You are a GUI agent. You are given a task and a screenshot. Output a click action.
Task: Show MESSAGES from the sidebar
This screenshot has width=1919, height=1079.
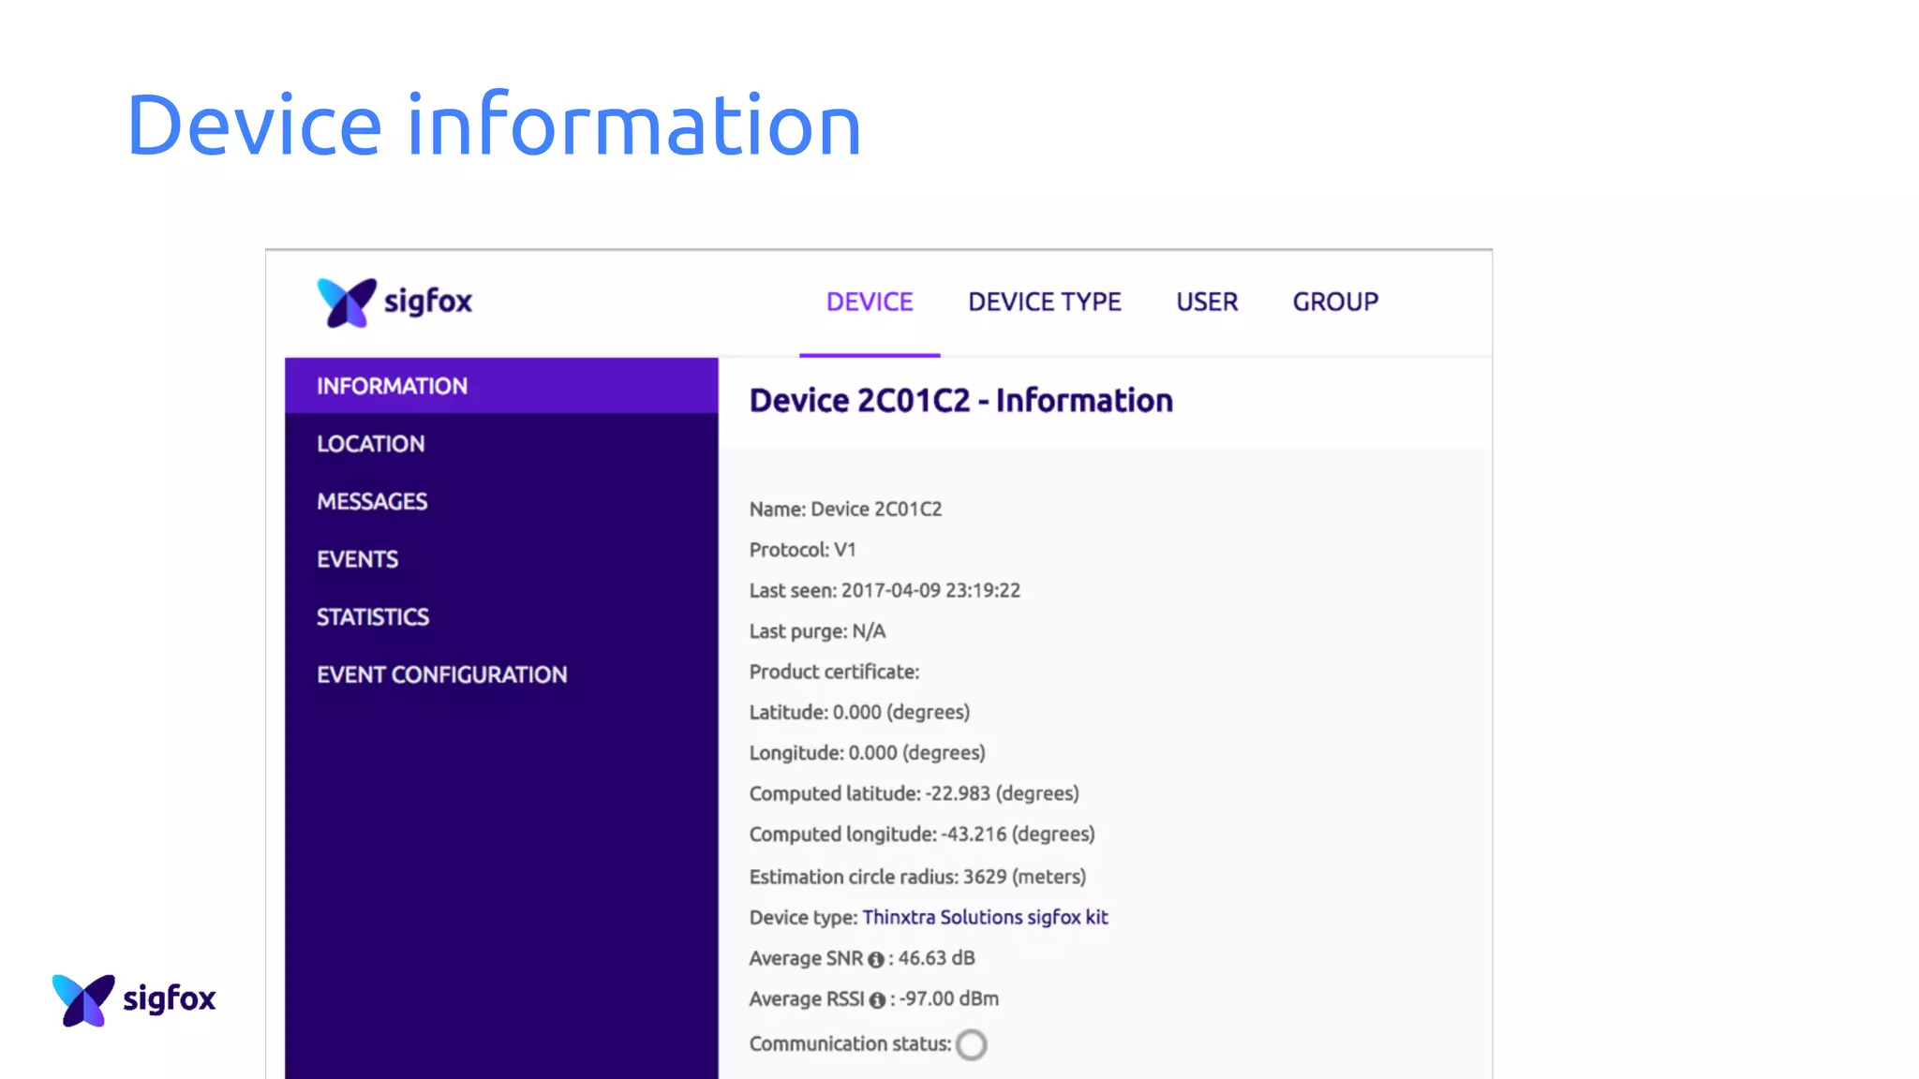(x=372, y=502)
